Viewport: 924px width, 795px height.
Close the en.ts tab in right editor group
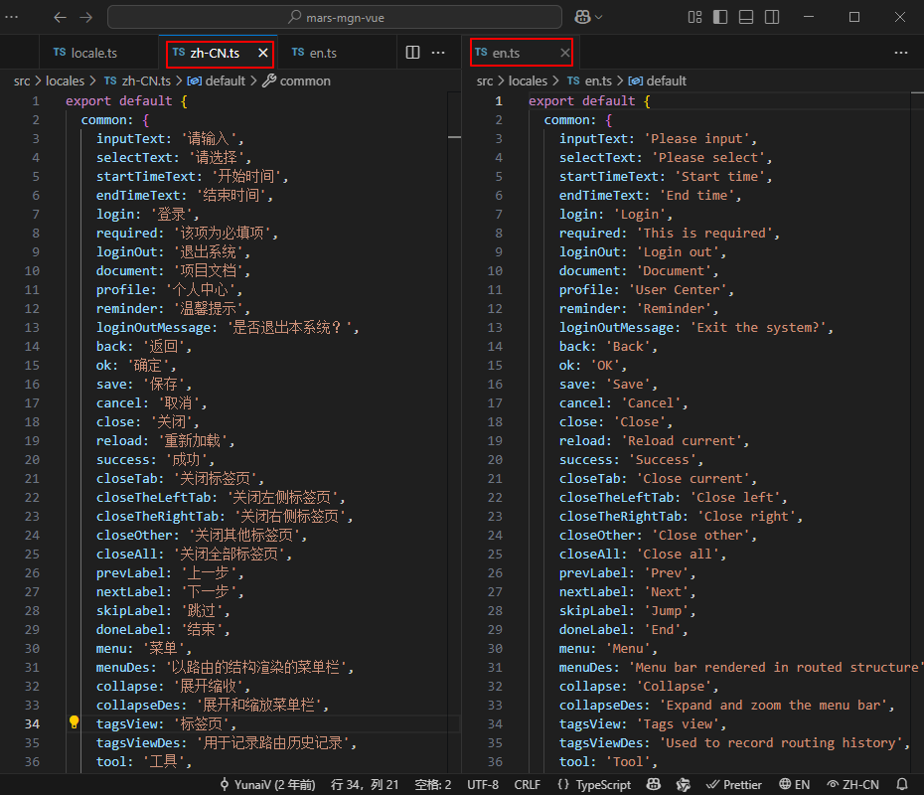pyautogui.click(x=564, y=53)
